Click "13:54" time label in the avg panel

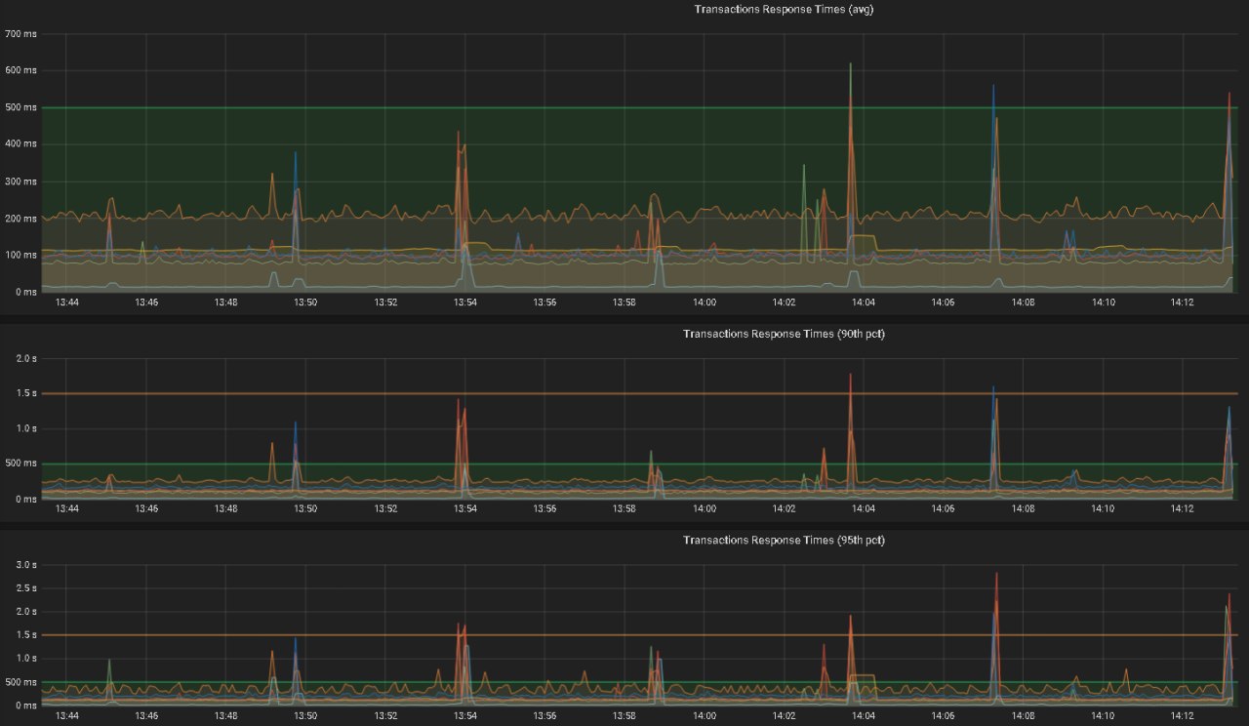pyautogui.click(x=465, y=302)
